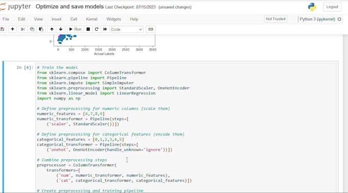
Task: Open the Edit menu
Action: click(21, 19)
